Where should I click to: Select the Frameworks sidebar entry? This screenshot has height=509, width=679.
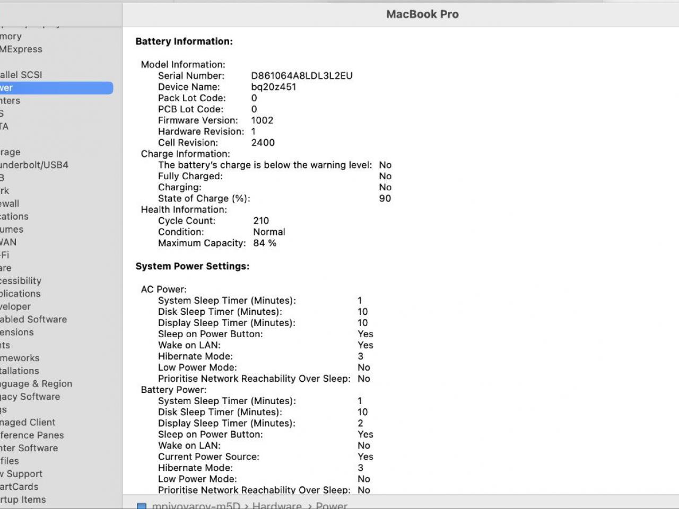[x=20, y=358]
